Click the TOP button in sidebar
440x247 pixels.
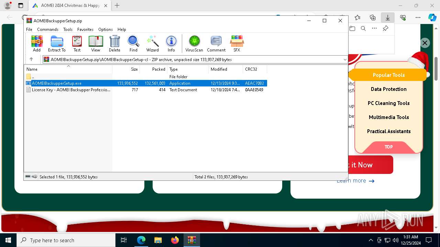(389, 147)
